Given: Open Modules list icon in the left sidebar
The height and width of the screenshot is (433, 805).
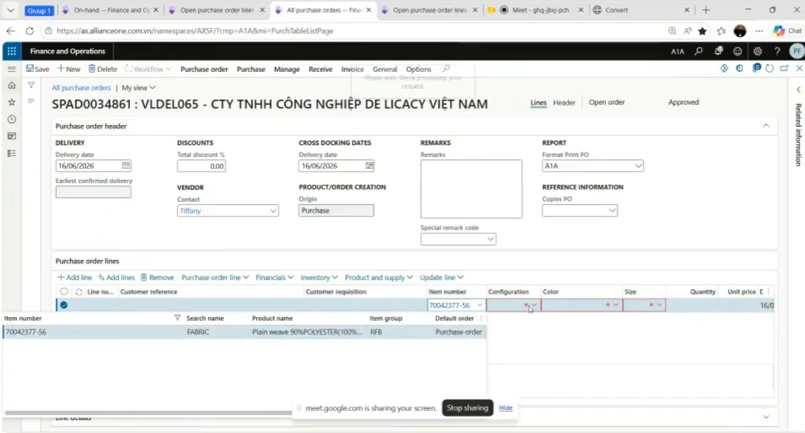Looking at the screenshot, I should click(12, 153).
